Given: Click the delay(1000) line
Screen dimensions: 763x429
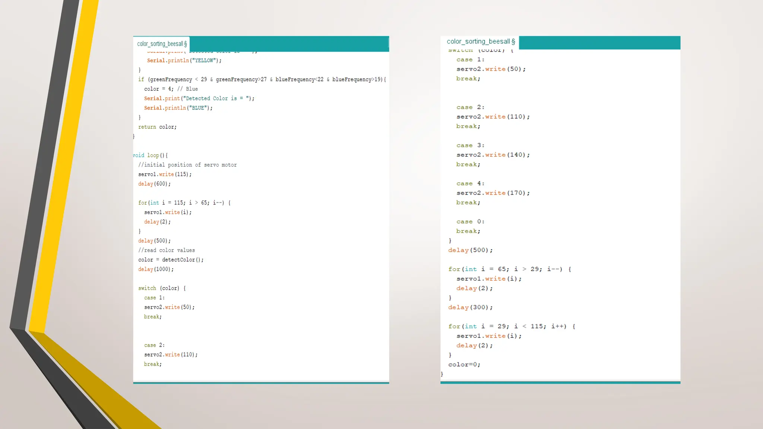Looking at the screenshot, I should [x=156, y=269].
